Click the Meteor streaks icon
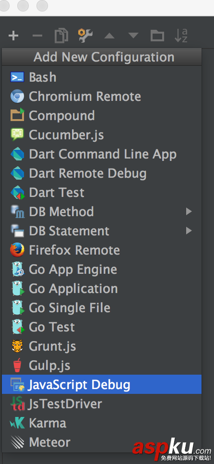The height and width of the screenshot is (464, 214). coord(17,442)
